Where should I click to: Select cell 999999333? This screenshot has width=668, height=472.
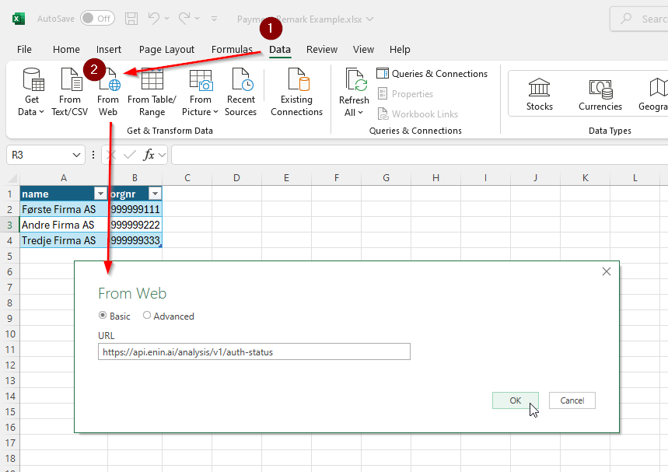pyautogui.click(x=135, y=240)
